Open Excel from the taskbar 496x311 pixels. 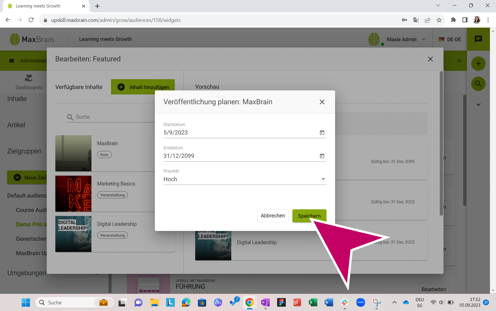coord(313,302)
